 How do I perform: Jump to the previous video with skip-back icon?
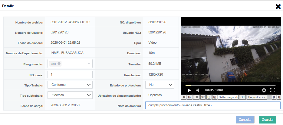point(274,97)
